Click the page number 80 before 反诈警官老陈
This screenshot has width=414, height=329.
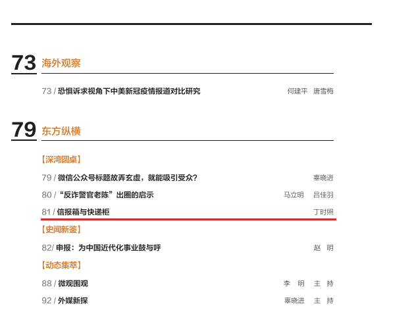click(x=47, y=195)
